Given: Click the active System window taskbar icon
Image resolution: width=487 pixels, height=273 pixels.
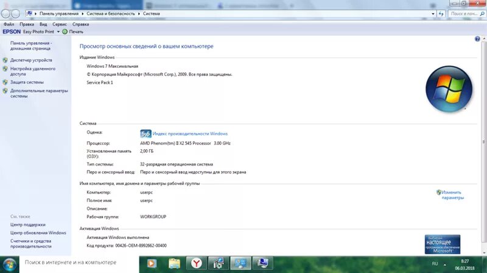Looking at the screenshot, I should 240,263.
